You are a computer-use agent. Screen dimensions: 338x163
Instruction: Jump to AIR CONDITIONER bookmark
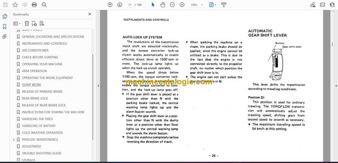(35, 50)
